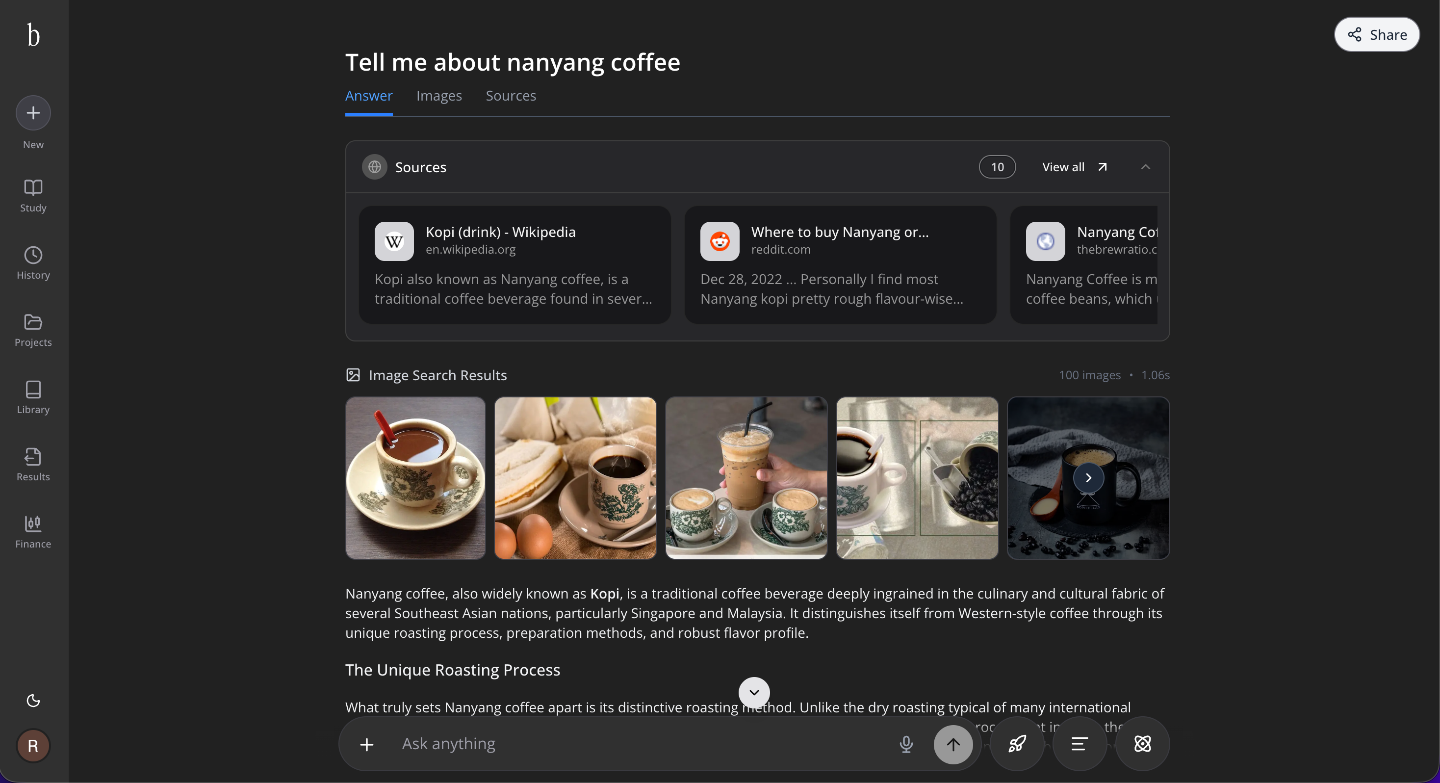Open the atom-shaped model selector icon

point(1143,744)
